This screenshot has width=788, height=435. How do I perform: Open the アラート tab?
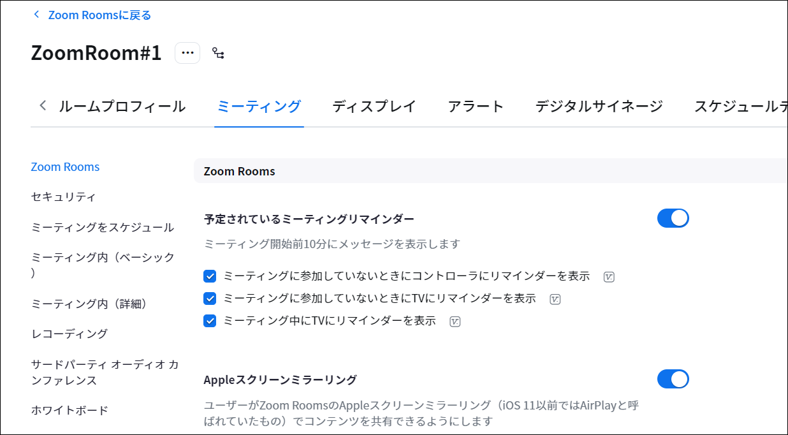[x=476, y=107]
